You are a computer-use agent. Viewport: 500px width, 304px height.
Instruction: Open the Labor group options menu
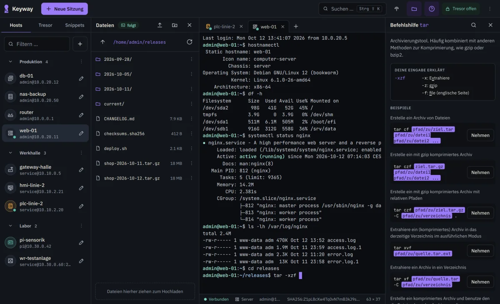point(81,226)
